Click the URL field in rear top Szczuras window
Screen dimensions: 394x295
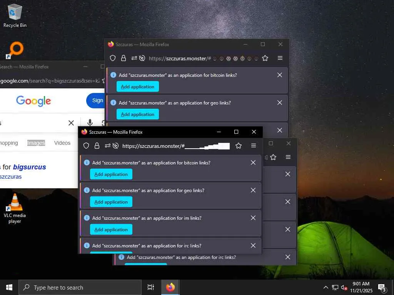coord(204,58)
